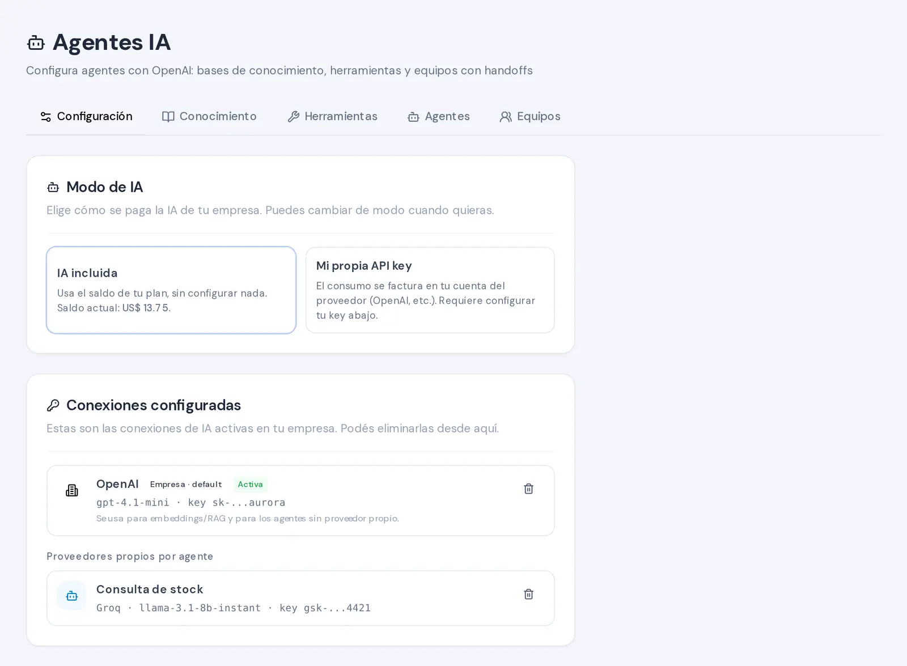Click the sliders icon on Configuración tab
The width and height of the screenshot is (907, 666).
point(46,117)
